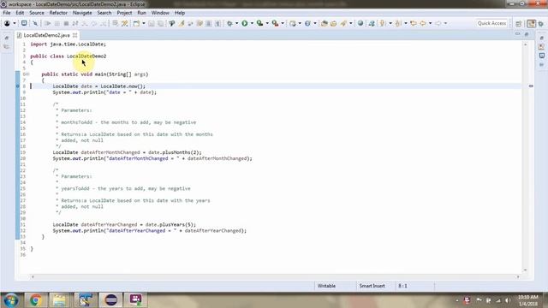The image size is (548, 308).
Task: Click the Quick Access search field
Action: pyautogui.click(x=491, y=23)
